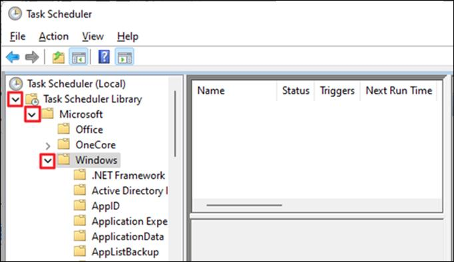Sort by the Triggers column header
Screen dimensions: 454x262
[337, 90]
